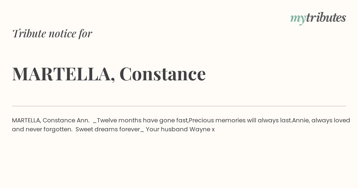Click "Sweet dreams forever" text
The width and height of the screenshot is (358, 188).
pyautogui.click(x=108, y=129)
